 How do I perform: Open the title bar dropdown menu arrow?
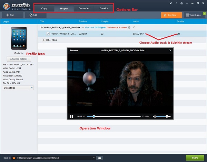pyautogui.click(x=187, y=3)
